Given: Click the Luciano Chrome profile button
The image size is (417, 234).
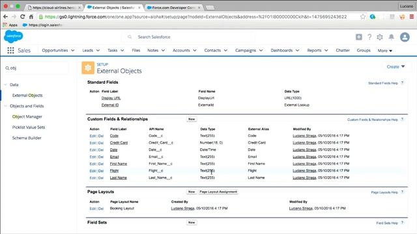Looking at the screenshot, I should 407,6.
